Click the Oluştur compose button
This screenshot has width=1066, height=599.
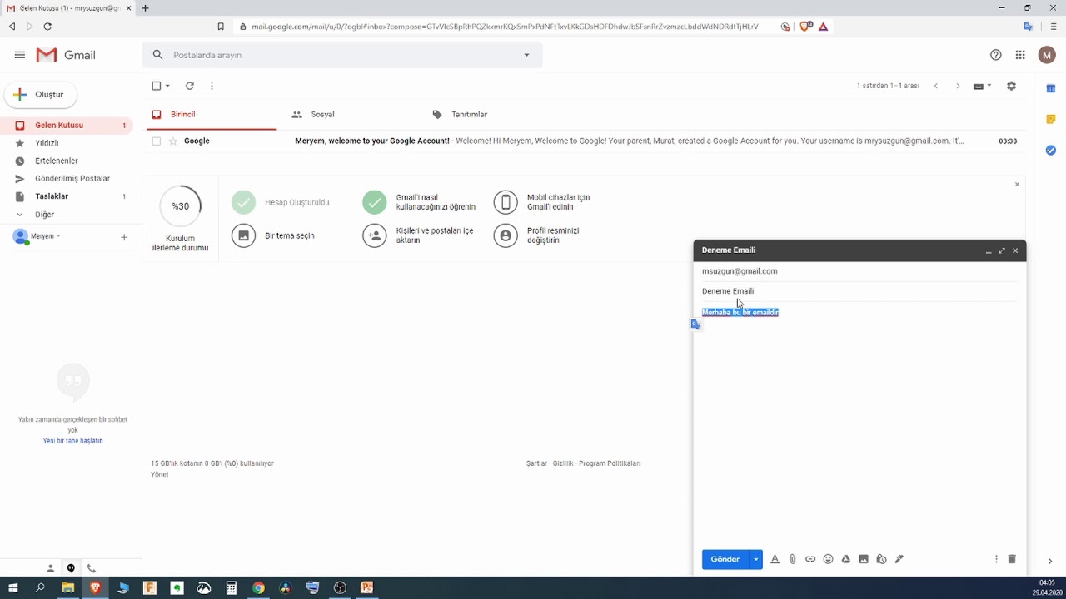[41, 95]
